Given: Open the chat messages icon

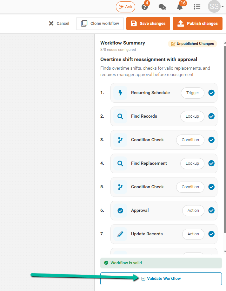Looking at the screenshot, I should click(162, 7).
